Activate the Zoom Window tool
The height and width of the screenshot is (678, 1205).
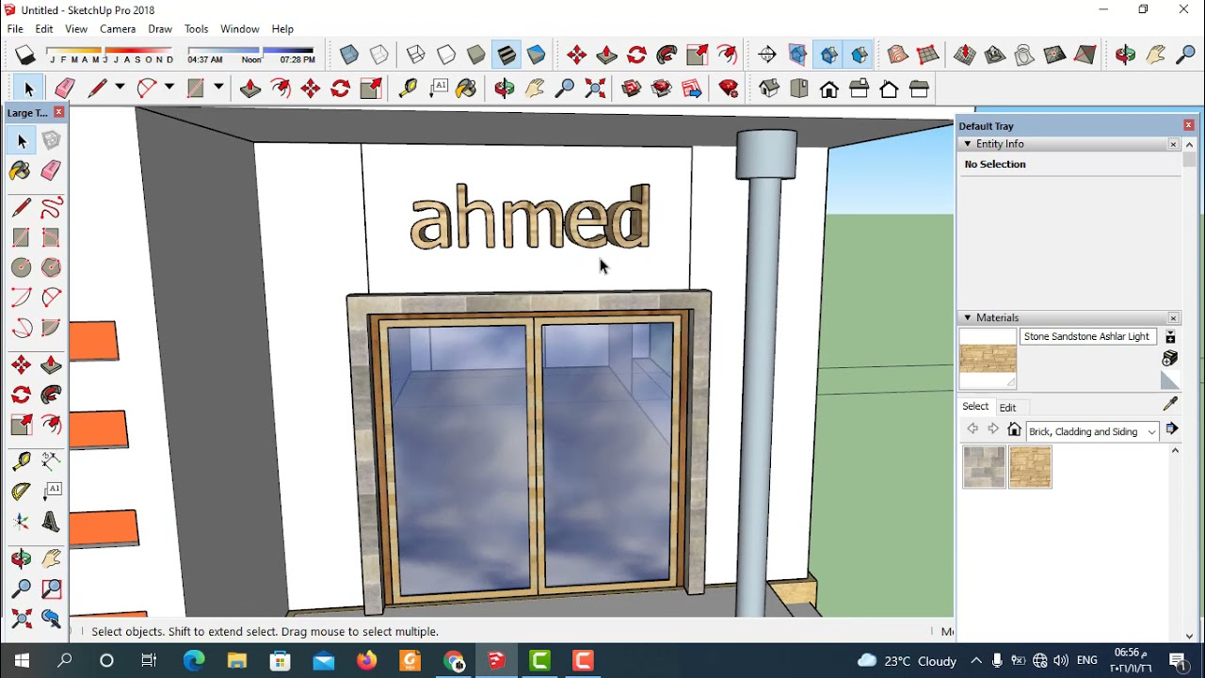point(51,589)
